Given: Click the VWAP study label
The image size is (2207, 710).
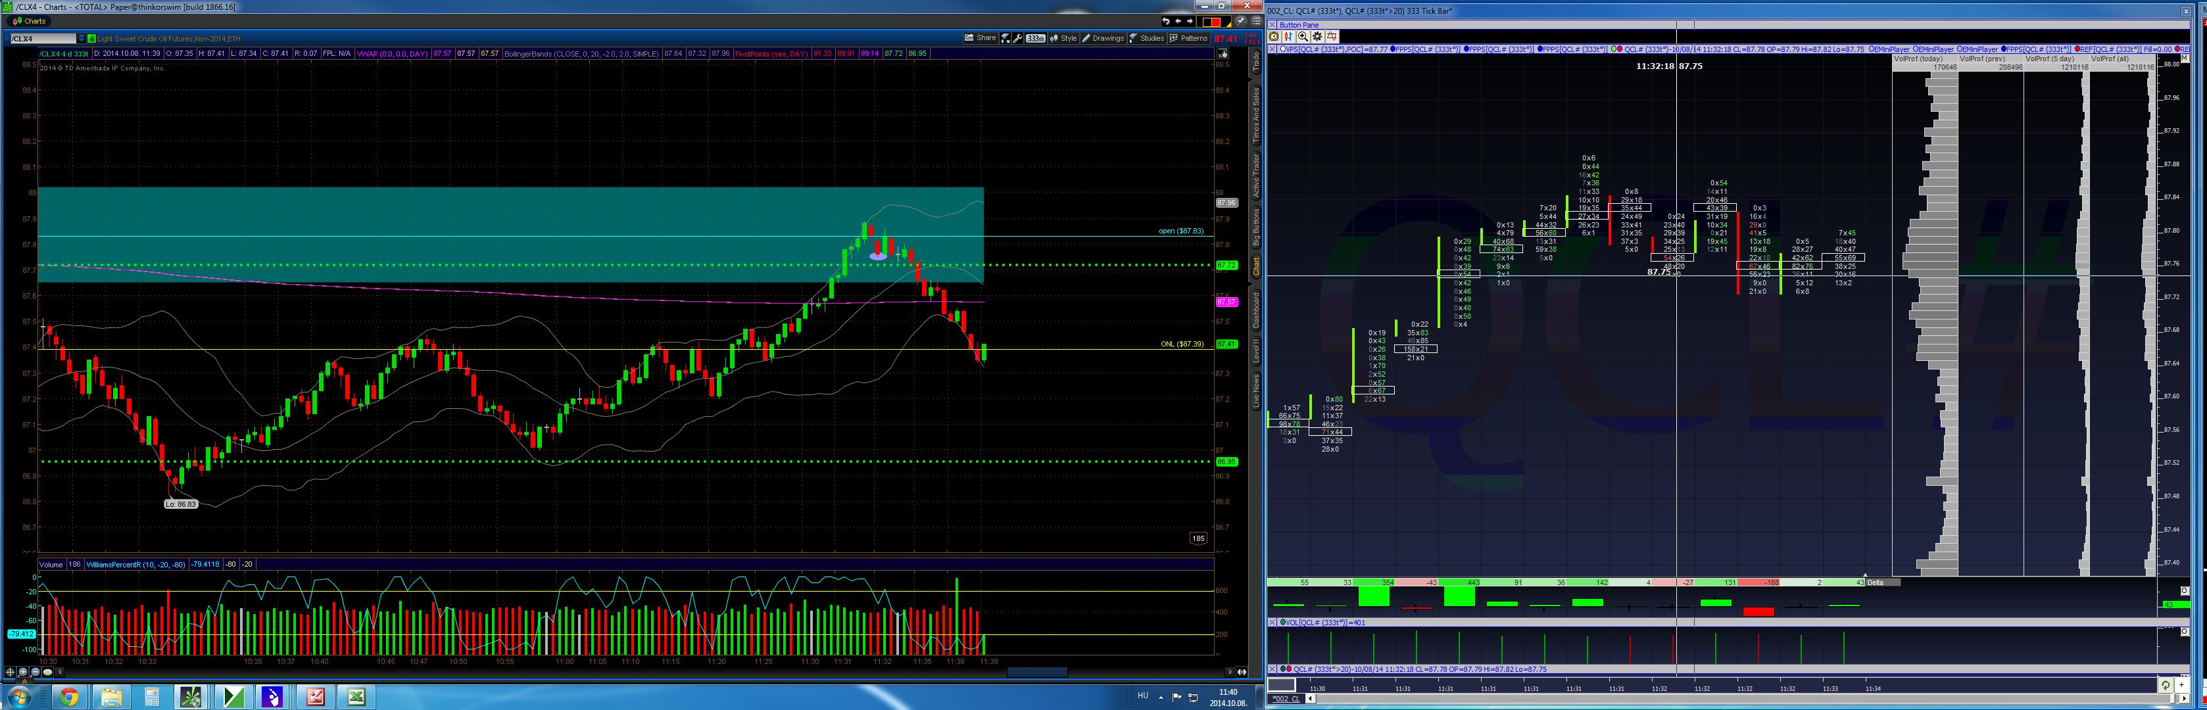Looking at the screenshot, I should pos(393,53).
